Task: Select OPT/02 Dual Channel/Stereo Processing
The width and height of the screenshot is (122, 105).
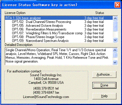Action: [x=59, y=22]
